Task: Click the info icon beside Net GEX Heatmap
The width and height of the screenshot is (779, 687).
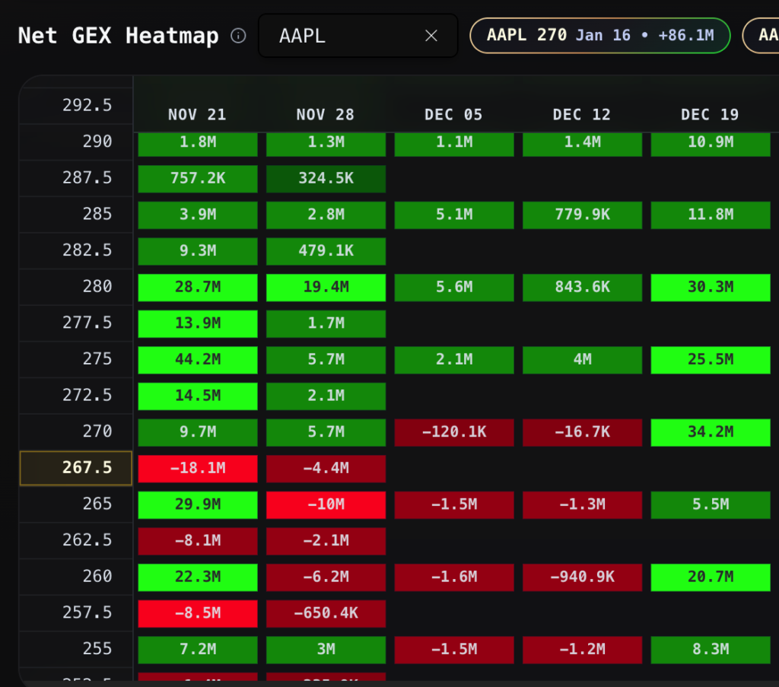Action: click(238, 36)
